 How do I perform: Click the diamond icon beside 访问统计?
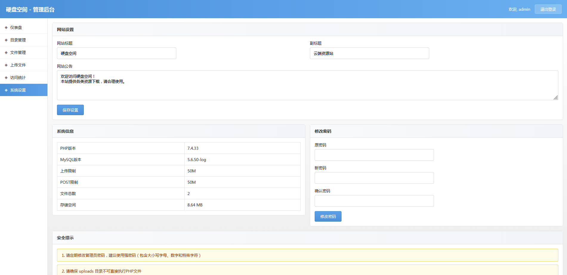[6, 78]
